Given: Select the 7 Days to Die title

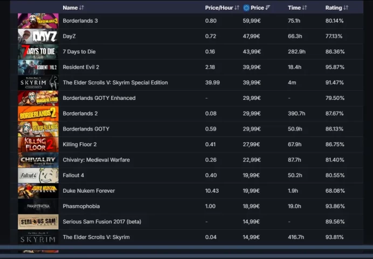Looking at the screenshot, I should click(79, 52).
